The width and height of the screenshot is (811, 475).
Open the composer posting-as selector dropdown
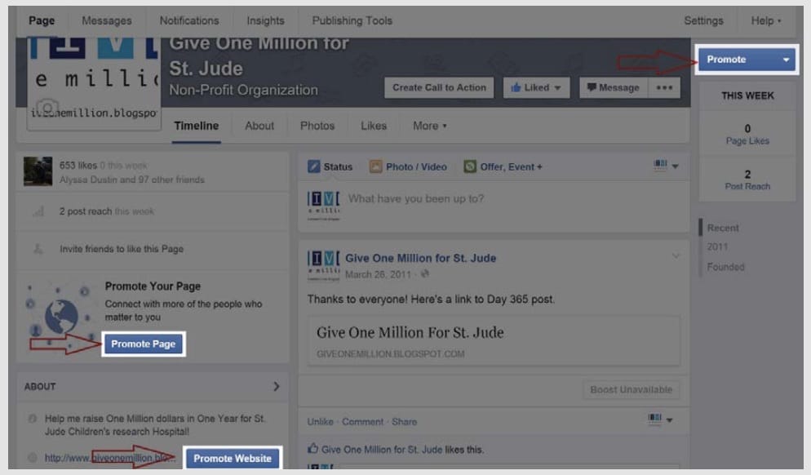[x=666, y=166]
